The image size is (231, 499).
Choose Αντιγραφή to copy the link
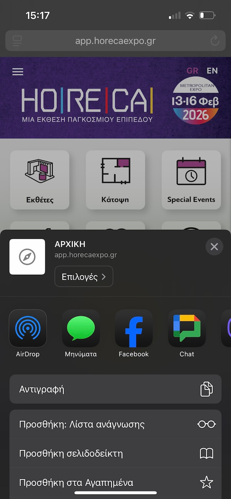click(115, 389)
